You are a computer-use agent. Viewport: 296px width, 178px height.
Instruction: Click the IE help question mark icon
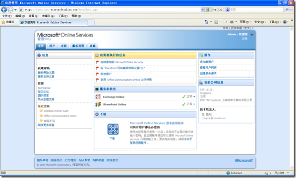(285, 22)
